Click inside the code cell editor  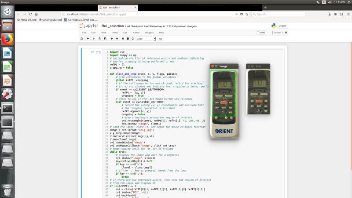pyautogui.click(x=193, y=124)
